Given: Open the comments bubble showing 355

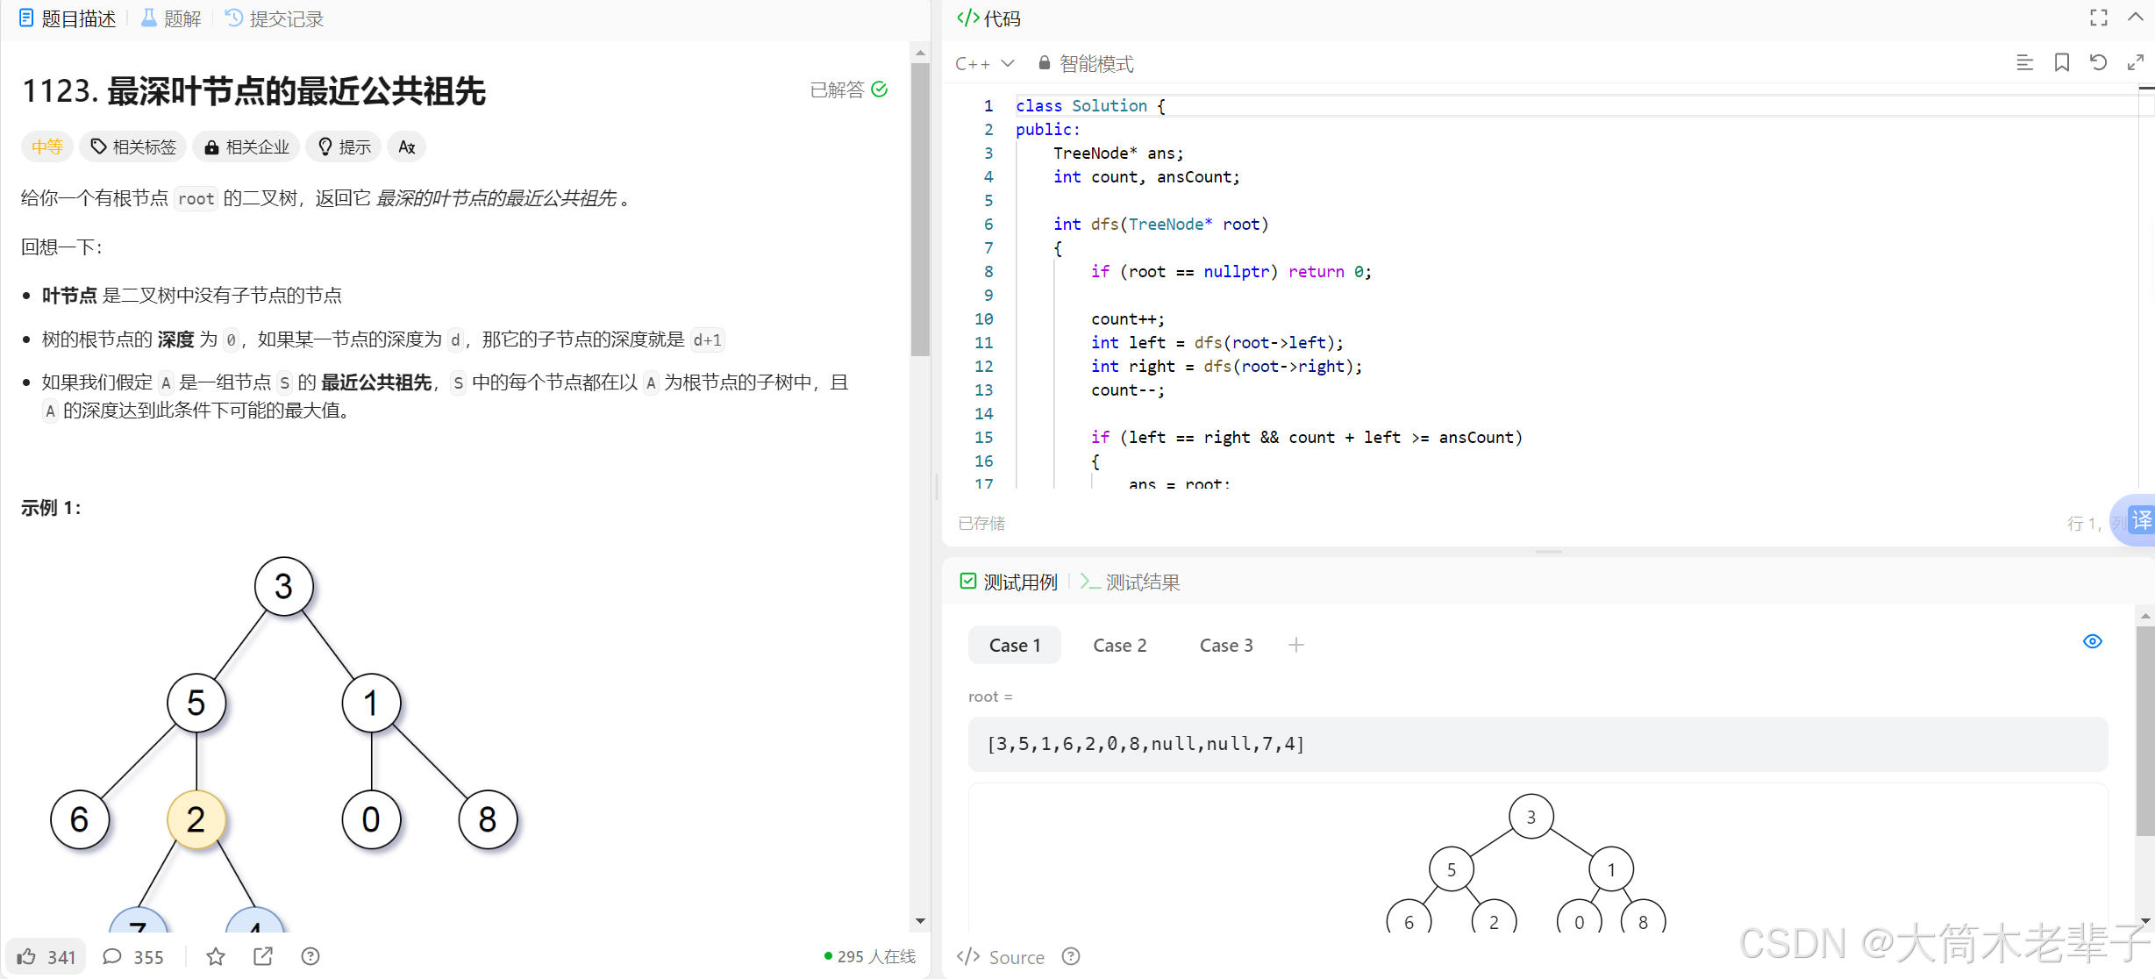Looking at the screenshot, I should click(x=133, y=956).
